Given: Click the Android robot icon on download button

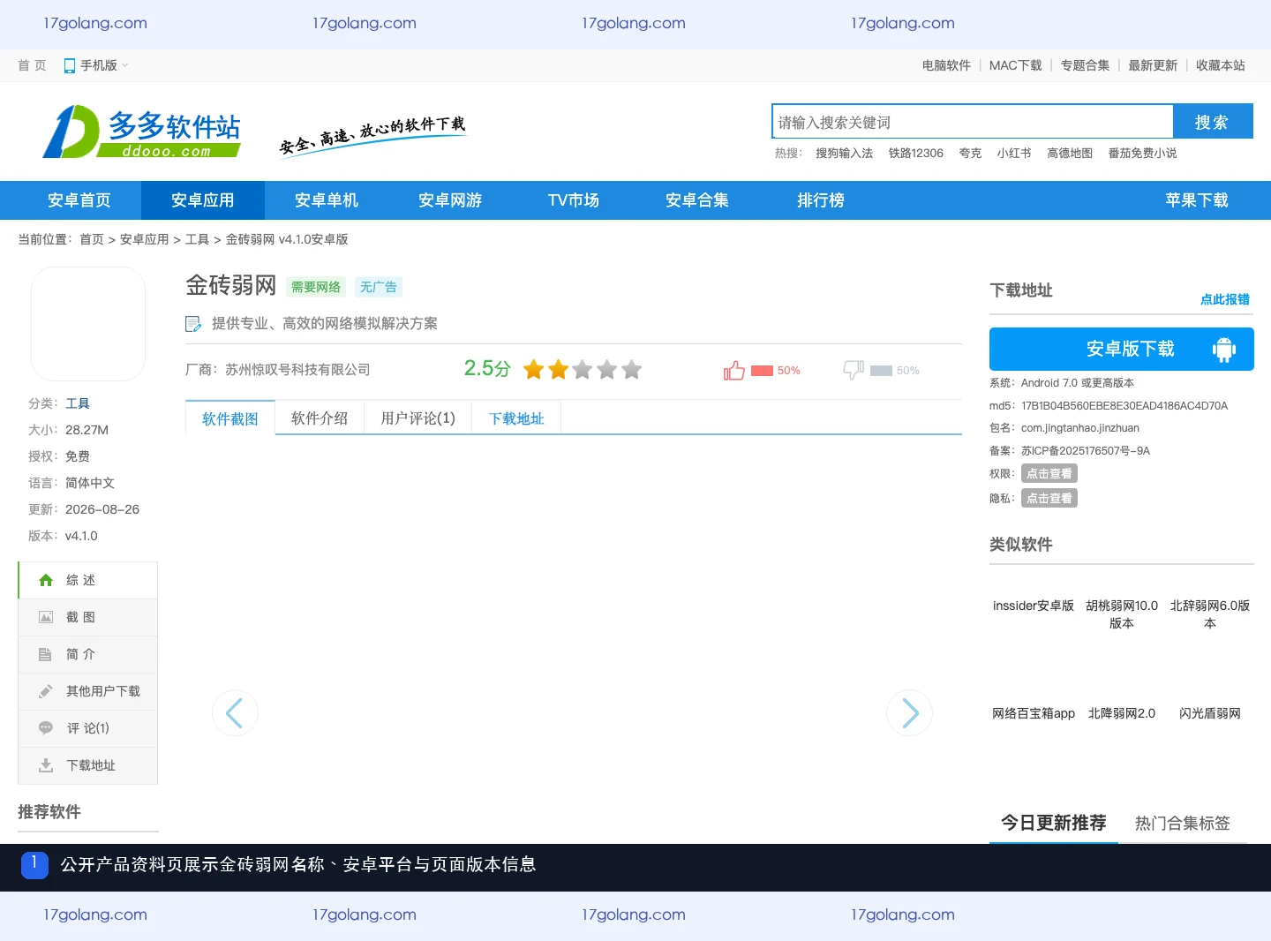Looking at the screenshot, I should (x=1224, y=350).
